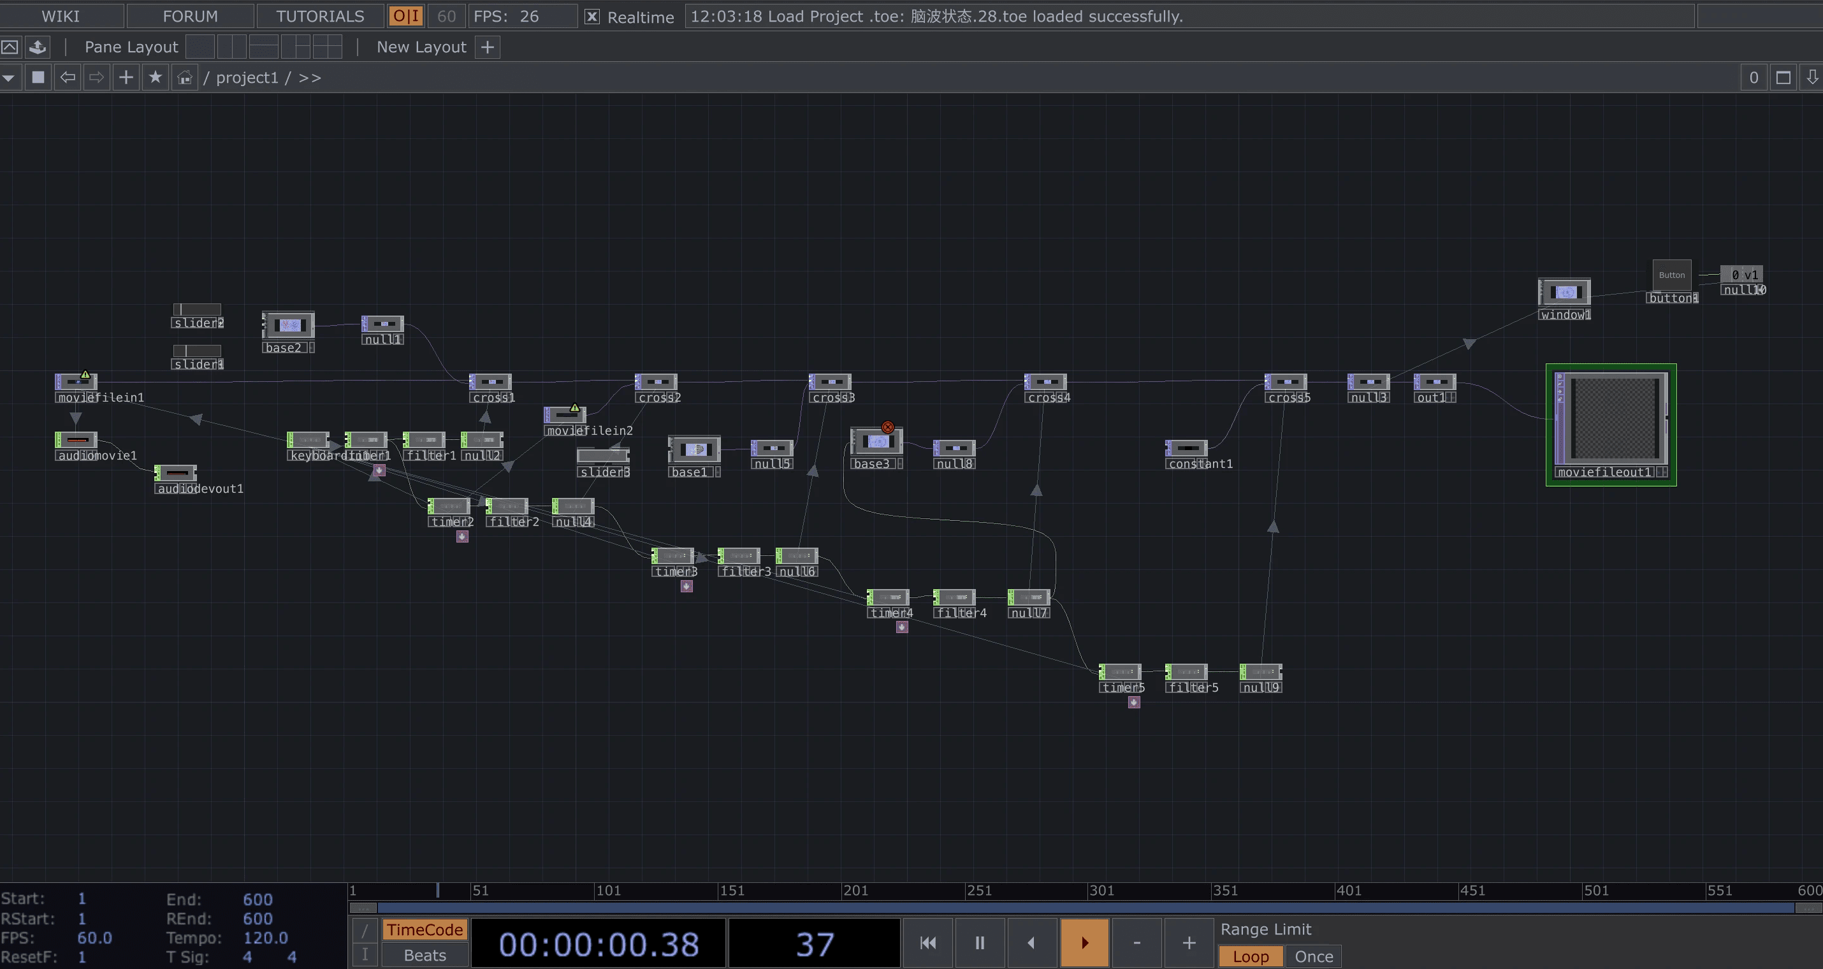This screenshot has width=1823, height=969.
Task: Go back with the left arrow icon
Action: pos(67,77)
